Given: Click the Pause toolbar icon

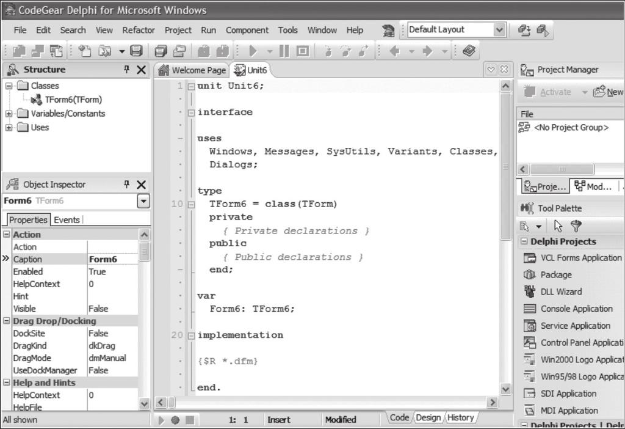Looking at the screenshot, I should (284, 51).
